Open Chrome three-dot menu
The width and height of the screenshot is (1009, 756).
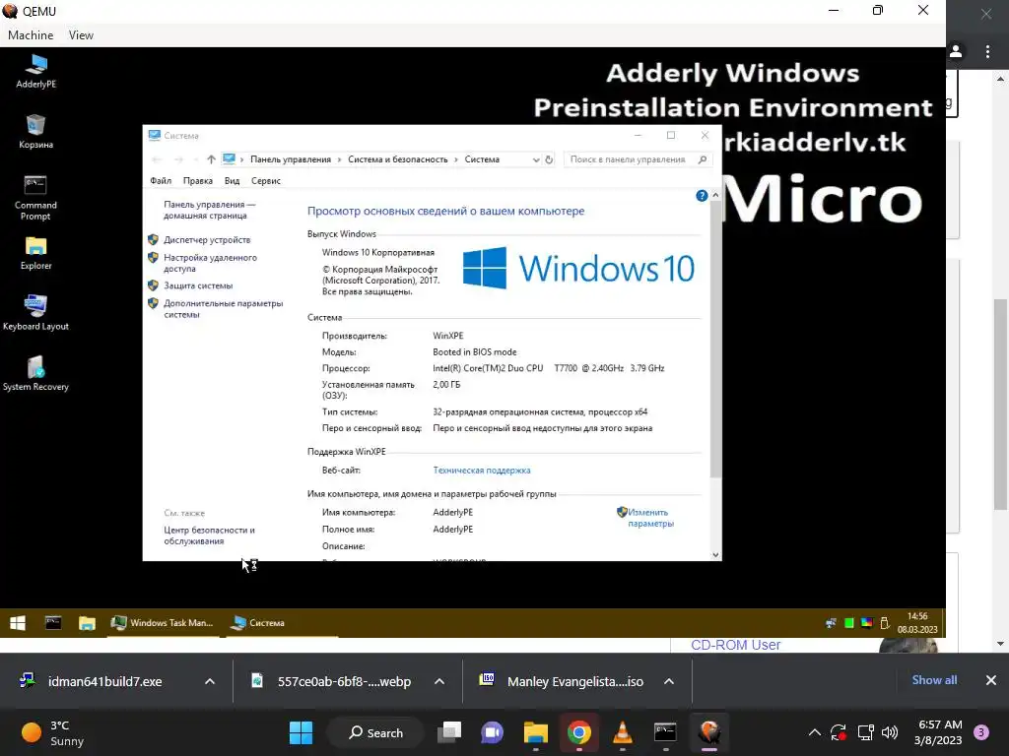(987, 51)
